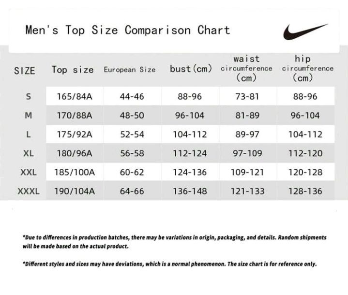Viewport: 348px width, 295px height.
Task: Click the European Size column header
Action: point(130,70)
